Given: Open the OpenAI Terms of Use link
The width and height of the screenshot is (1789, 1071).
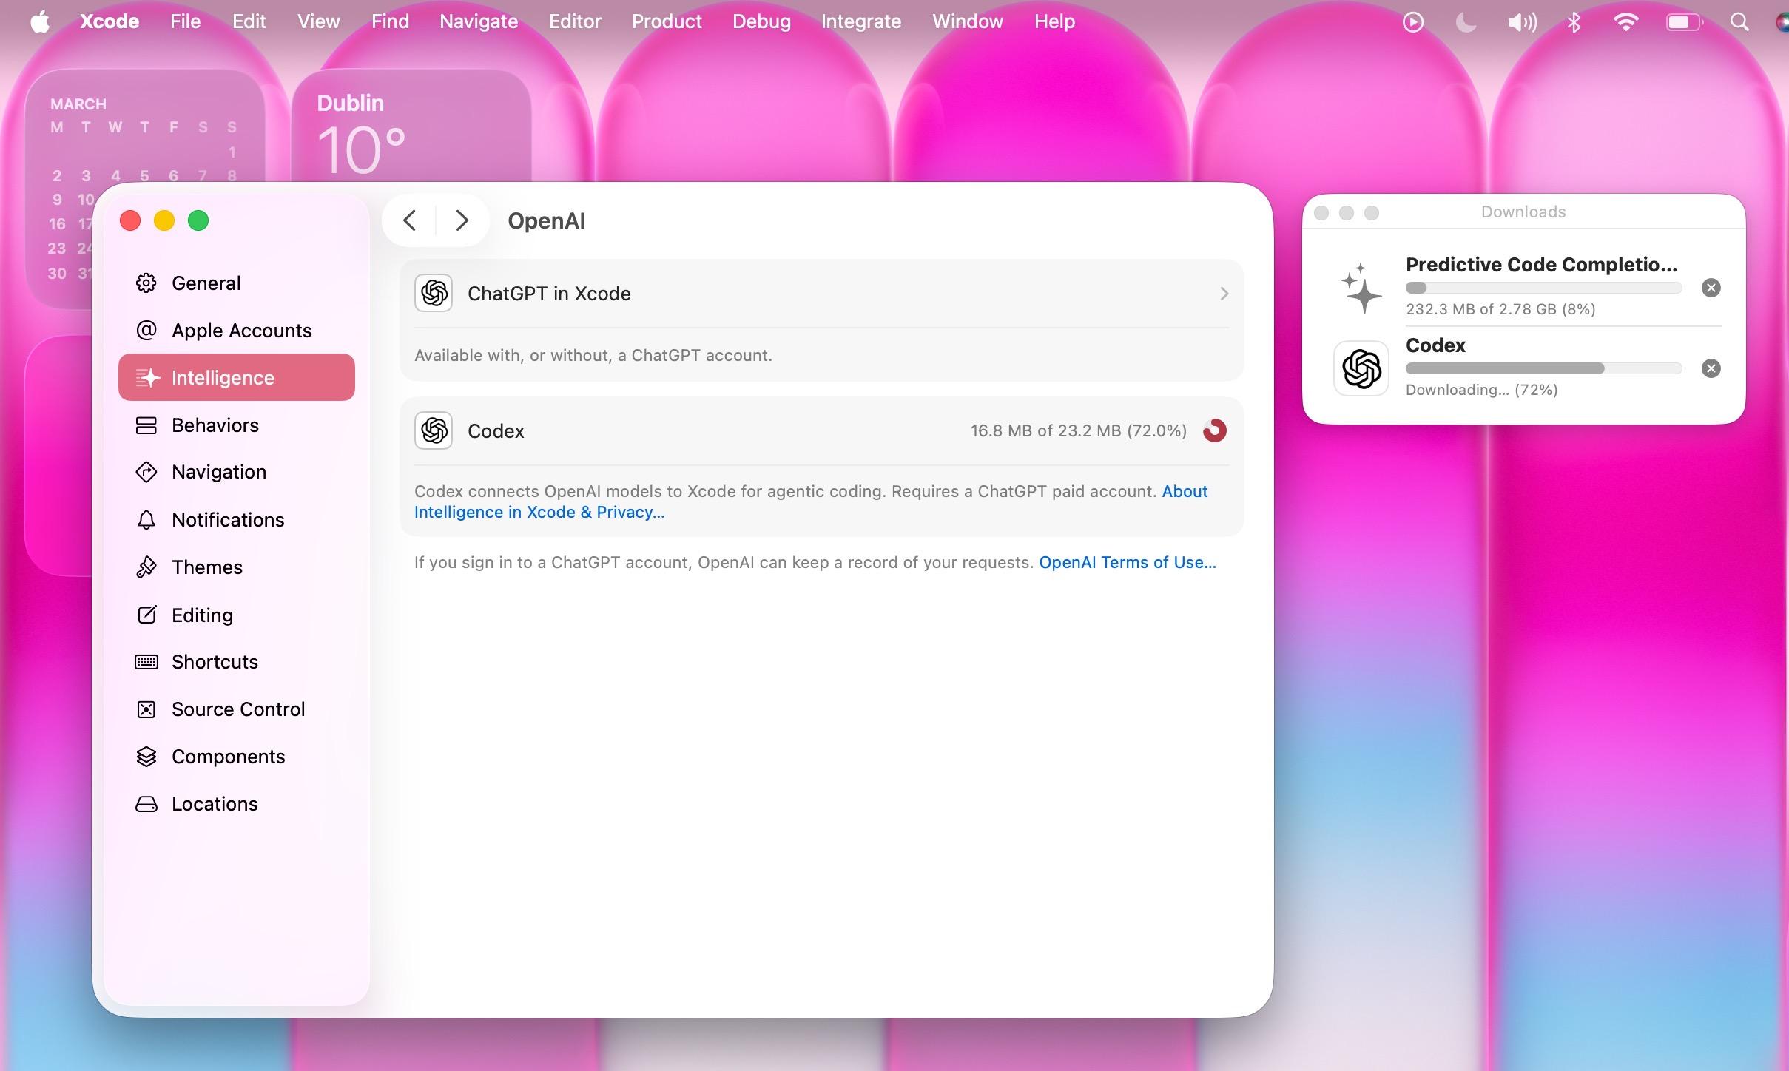Looking at the screenshot, I should (x=1128, y=562).
